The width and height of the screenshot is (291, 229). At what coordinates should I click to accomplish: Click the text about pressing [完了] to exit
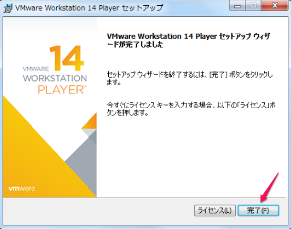click(x=190, y=78)
